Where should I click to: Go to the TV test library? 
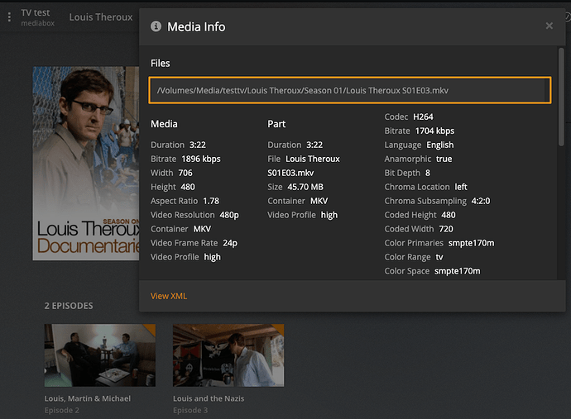click(x=36, y=13)
